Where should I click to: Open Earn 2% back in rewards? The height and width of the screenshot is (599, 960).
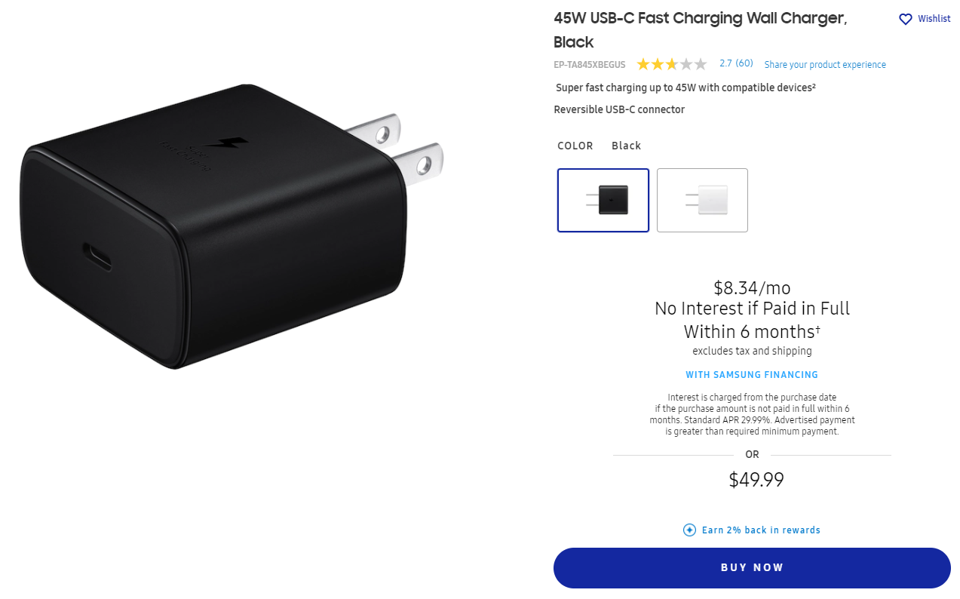(x=761, y=530)
